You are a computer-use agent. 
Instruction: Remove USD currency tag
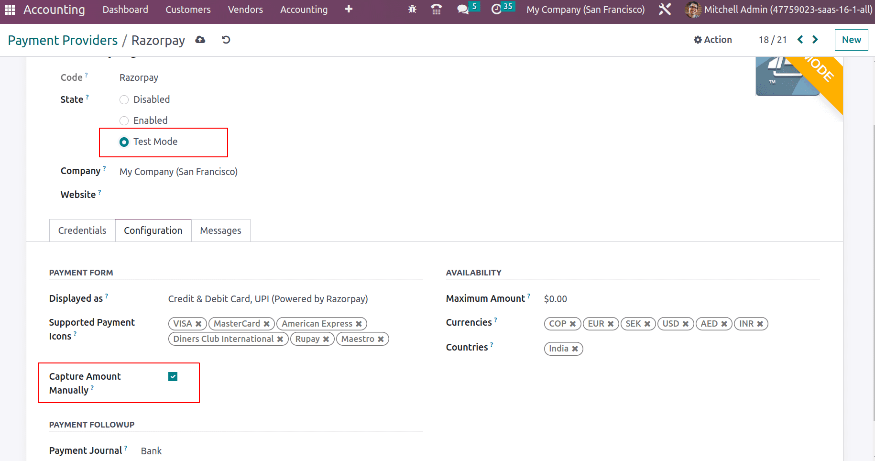pyautogui.click(x=686, y=324)
